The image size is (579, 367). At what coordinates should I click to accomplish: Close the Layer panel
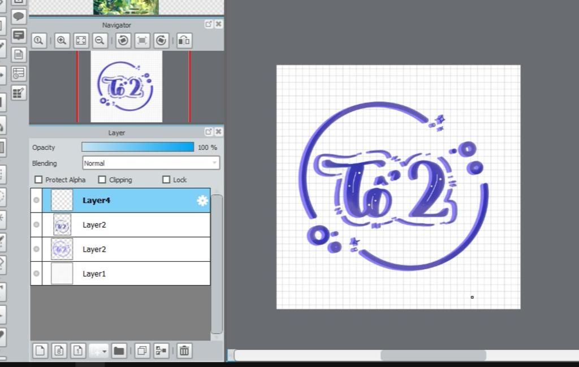[x=219, y=132]
